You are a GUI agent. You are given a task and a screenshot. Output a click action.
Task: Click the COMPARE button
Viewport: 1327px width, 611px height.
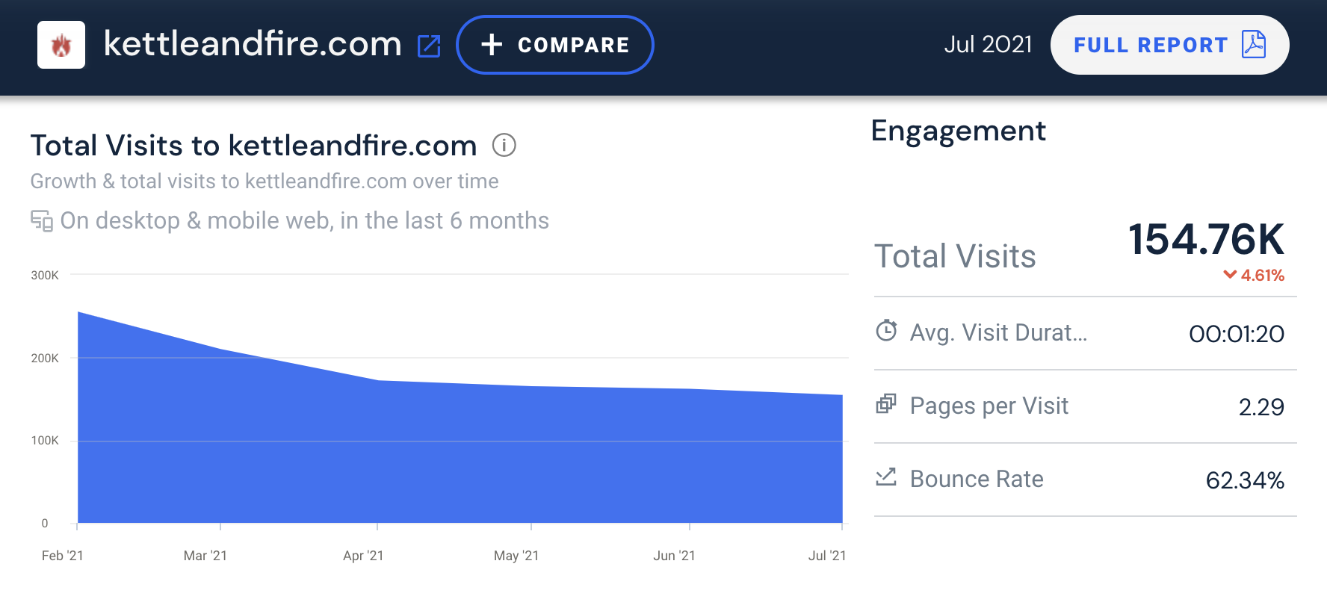555,45
